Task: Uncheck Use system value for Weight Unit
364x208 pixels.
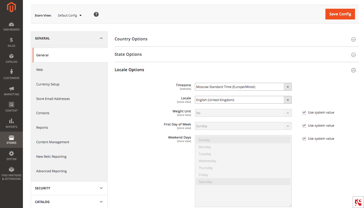Action: (304, 113)
